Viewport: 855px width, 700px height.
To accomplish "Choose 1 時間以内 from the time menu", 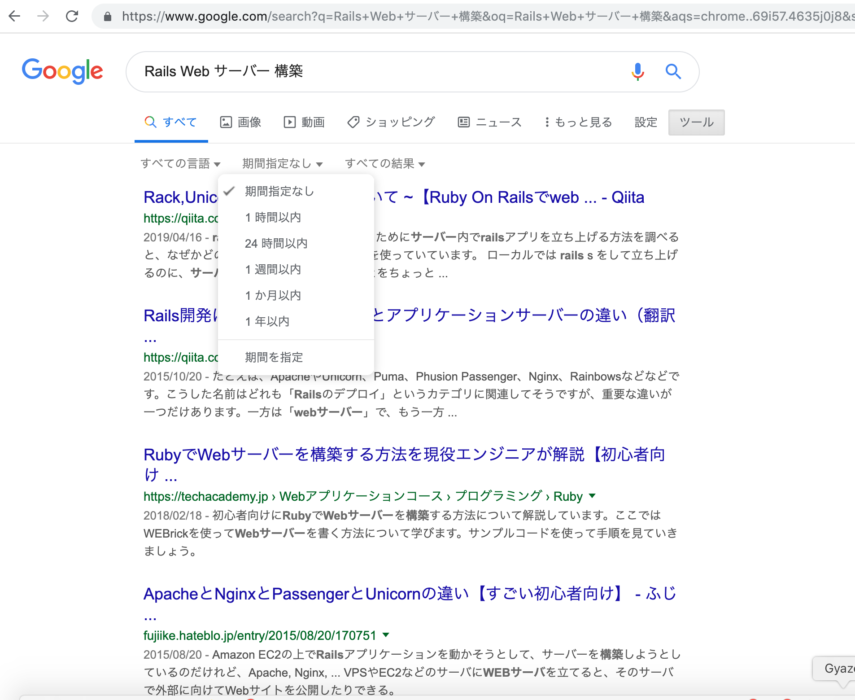I will [296, 218].
